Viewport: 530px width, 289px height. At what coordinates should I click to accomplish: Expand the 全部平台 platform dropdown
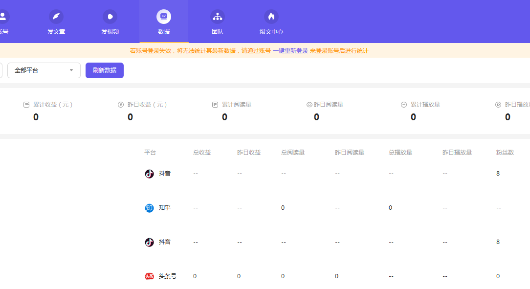coord(44,70)
